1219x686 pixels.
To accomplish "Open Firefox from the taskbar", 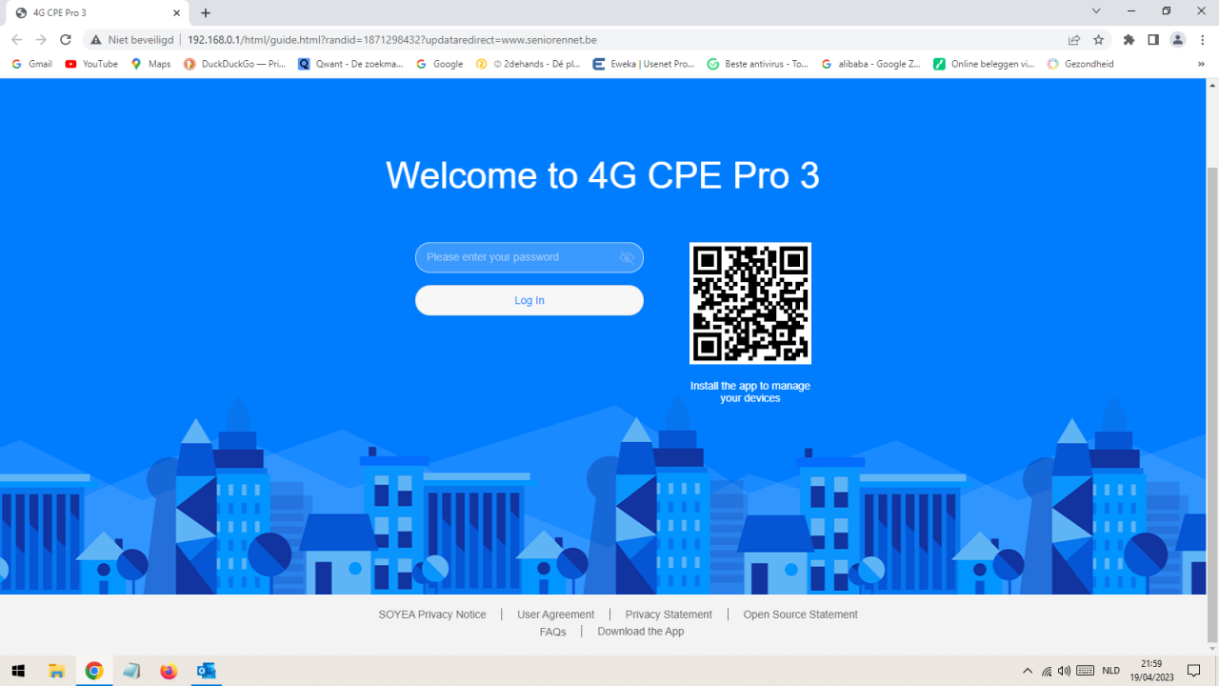I will point(169,671).
